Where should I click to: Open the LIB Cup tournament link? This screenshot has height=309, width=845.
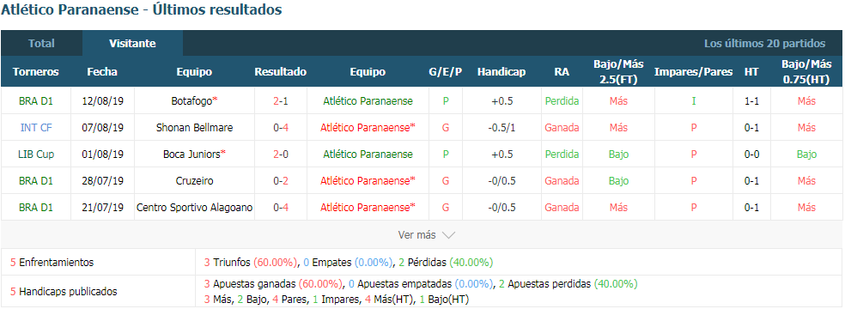point(35,154)
